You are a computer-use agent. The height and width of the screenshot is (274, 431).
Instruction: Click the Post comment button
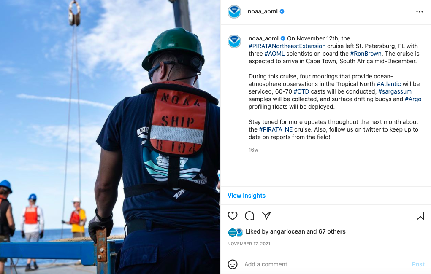coord(418,264)
